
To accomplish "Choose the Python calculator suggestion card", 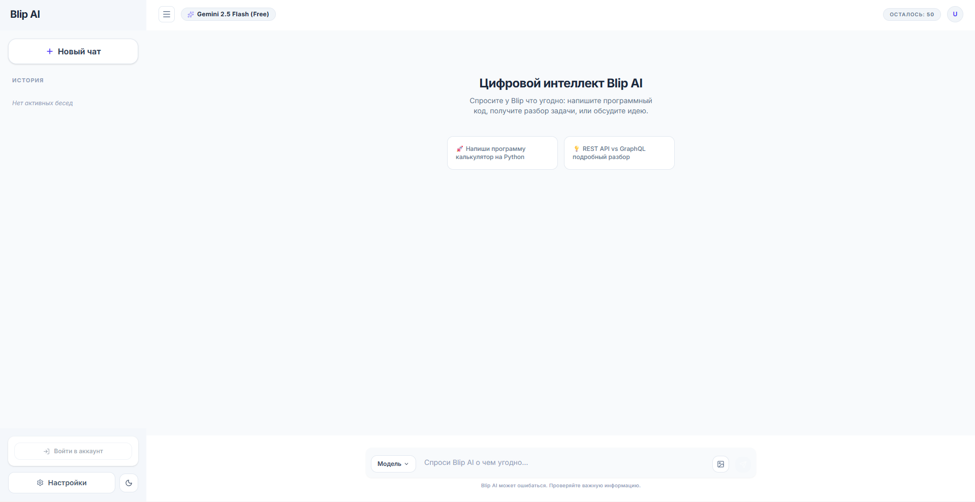I will point(502,153).
